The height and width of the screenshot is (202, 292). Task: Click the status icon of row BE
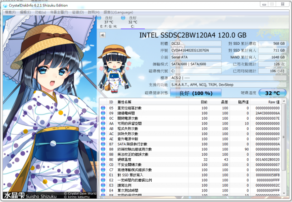click(x=103, y=159)
